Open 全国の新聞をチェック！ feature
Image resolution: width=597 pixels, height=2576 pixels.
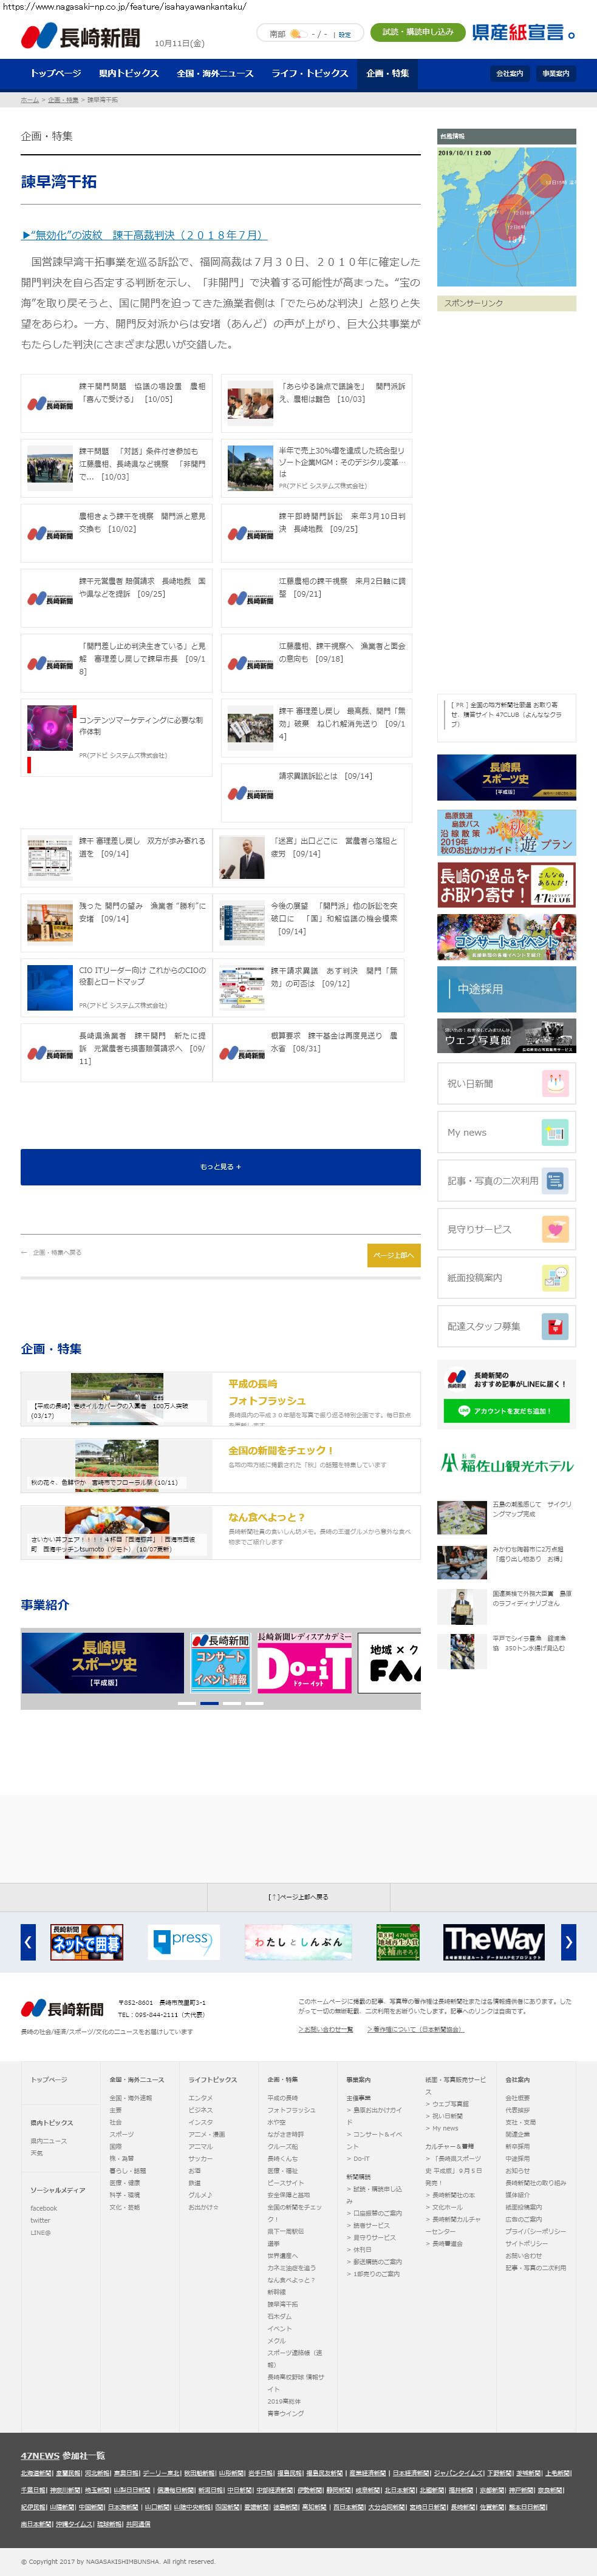(220, 1465)
